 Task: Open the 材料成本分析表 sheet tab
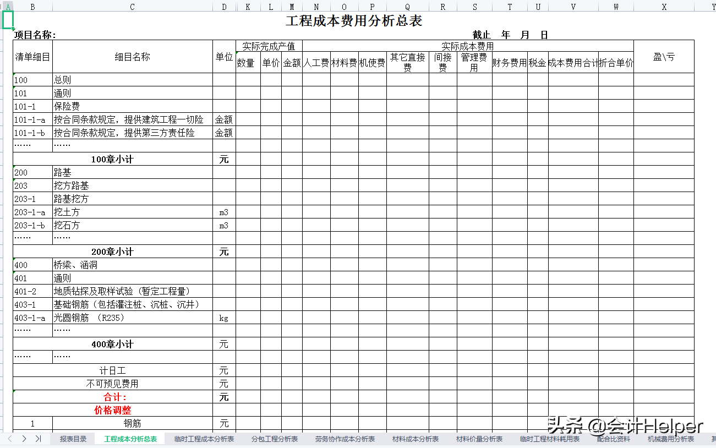click(413, 439)
